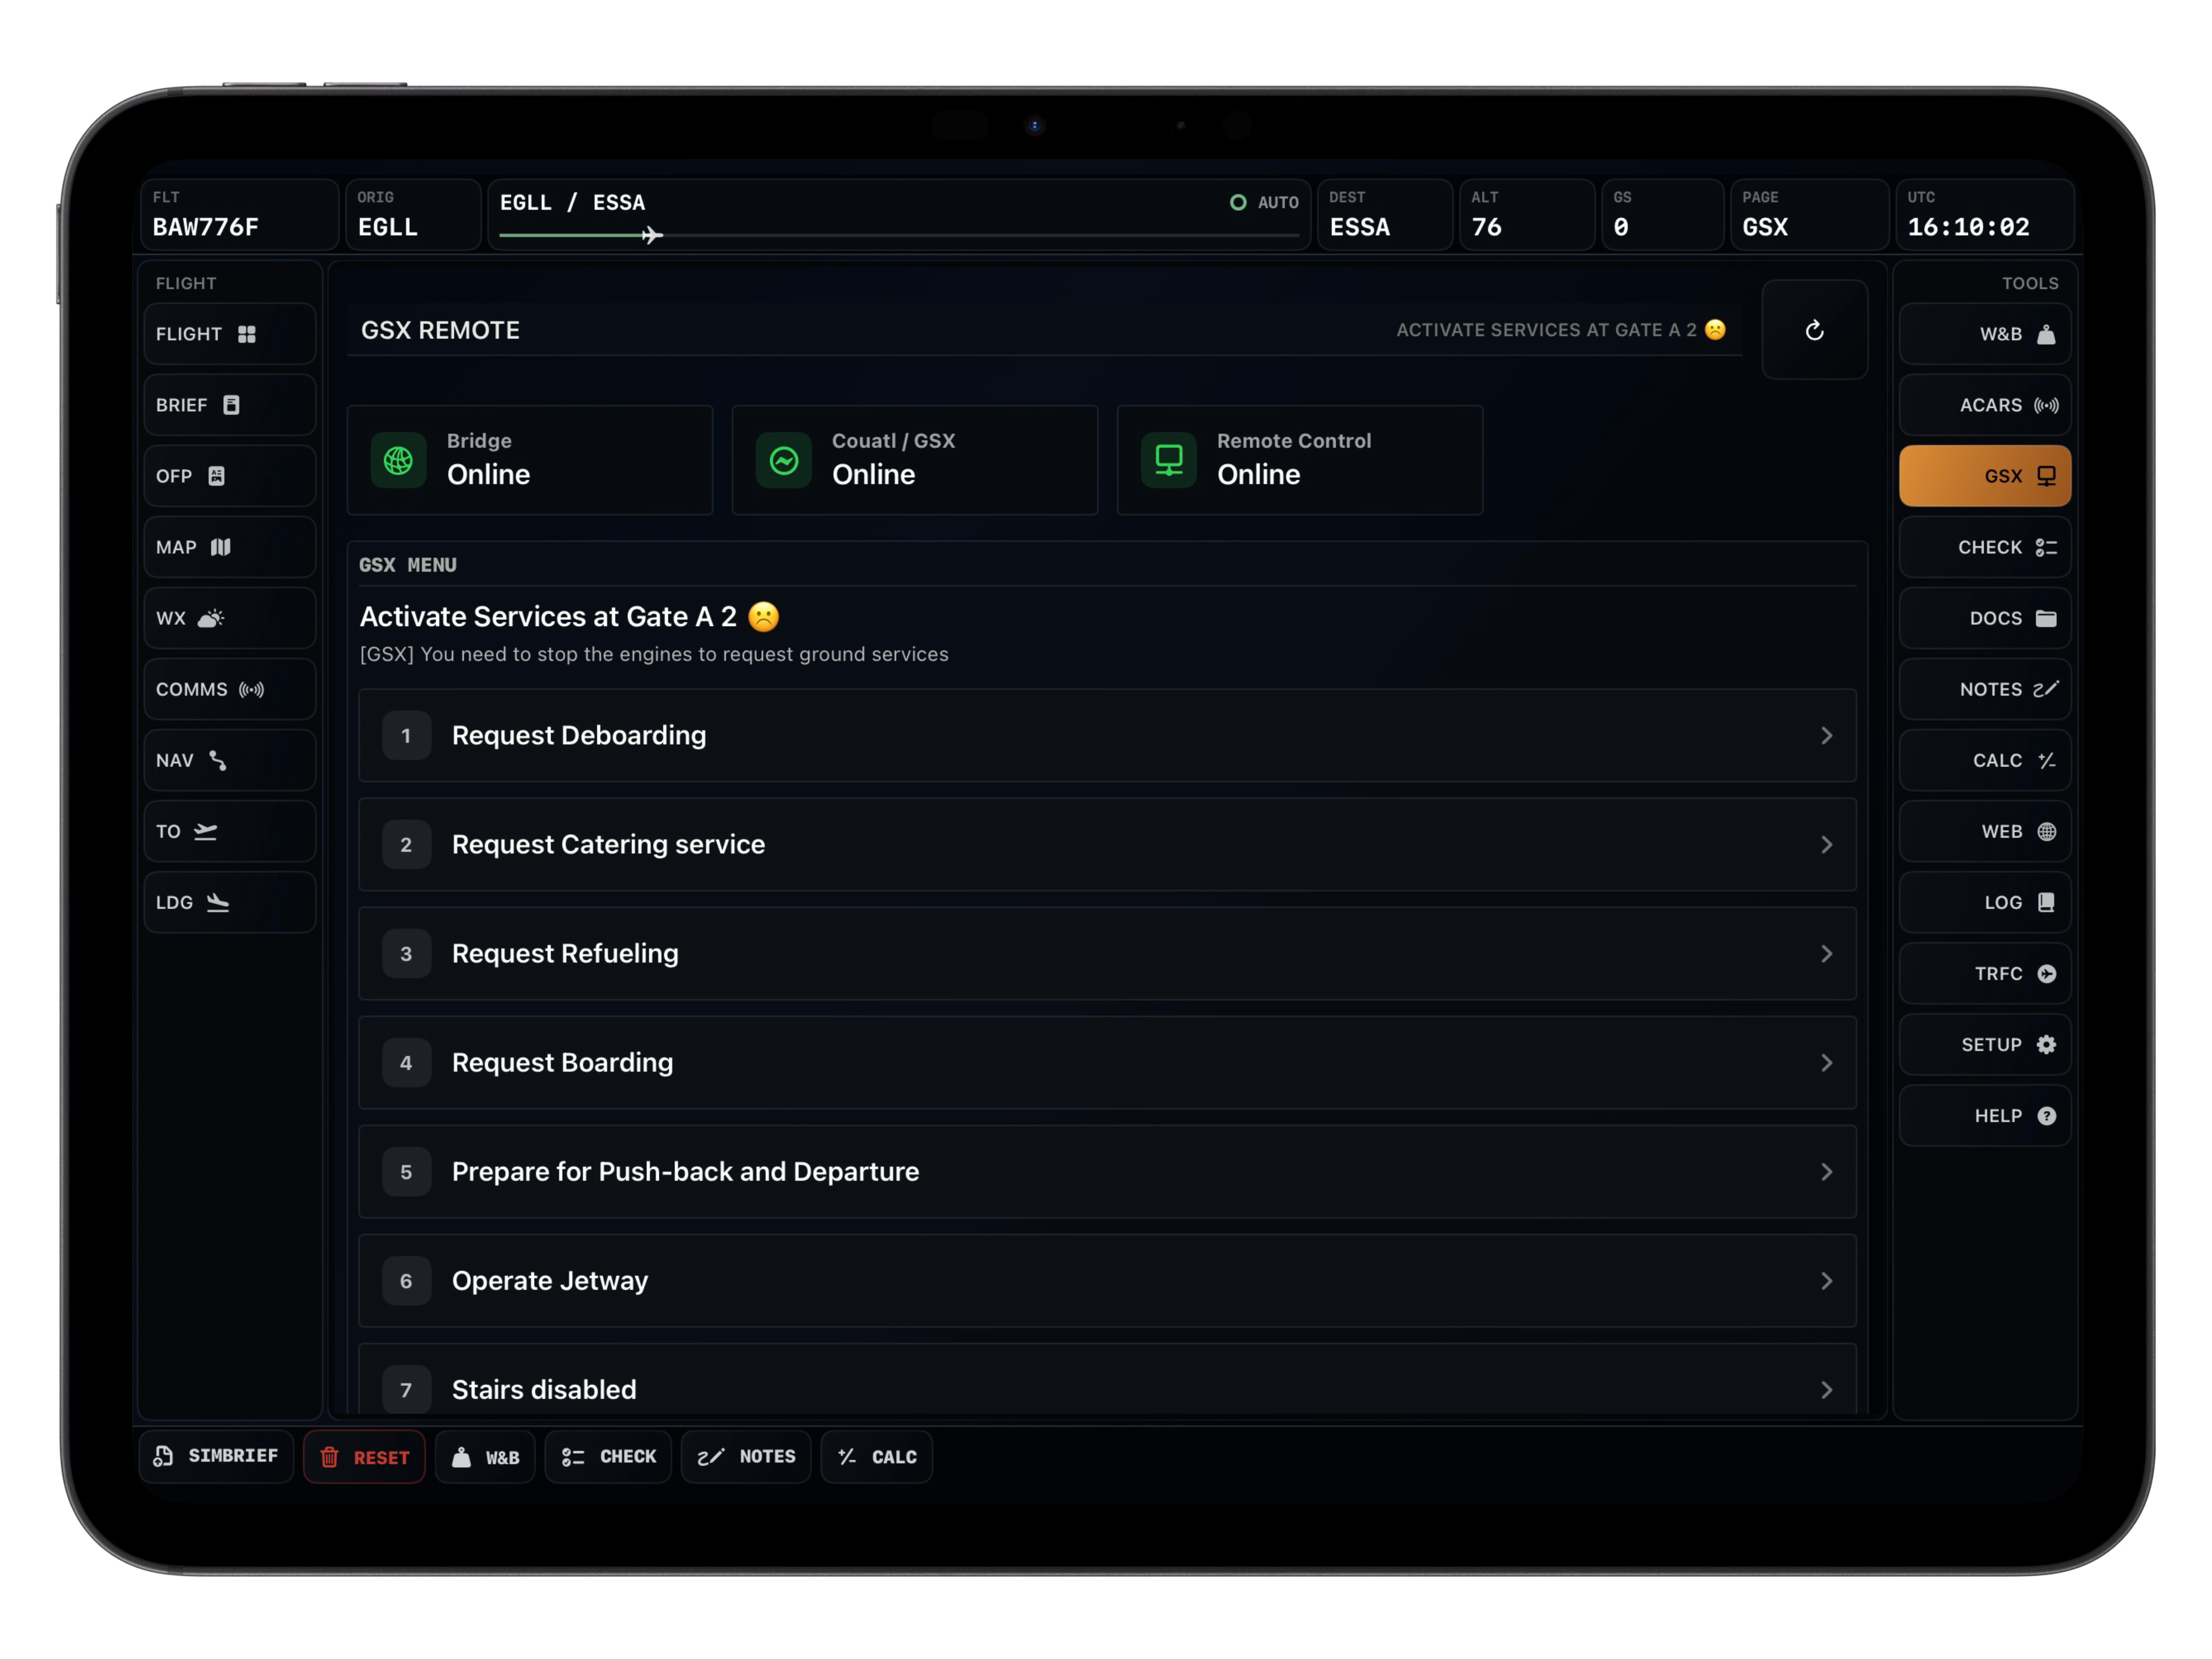This screenshot has height=1659, width=2212.
Task: Click NOTES button in bottom bar
Action: (746, 1457)
